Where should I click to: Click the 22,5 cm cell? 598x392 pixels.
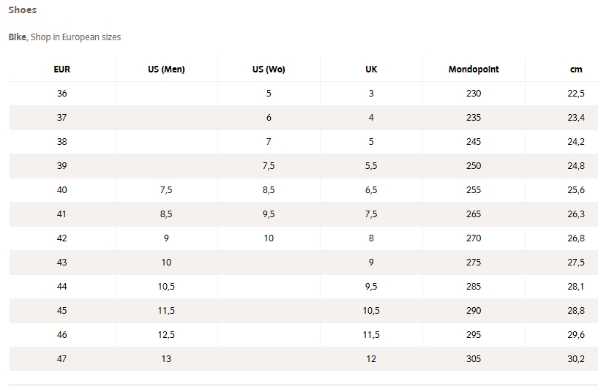pyautogui.click(x=576, y=94)
